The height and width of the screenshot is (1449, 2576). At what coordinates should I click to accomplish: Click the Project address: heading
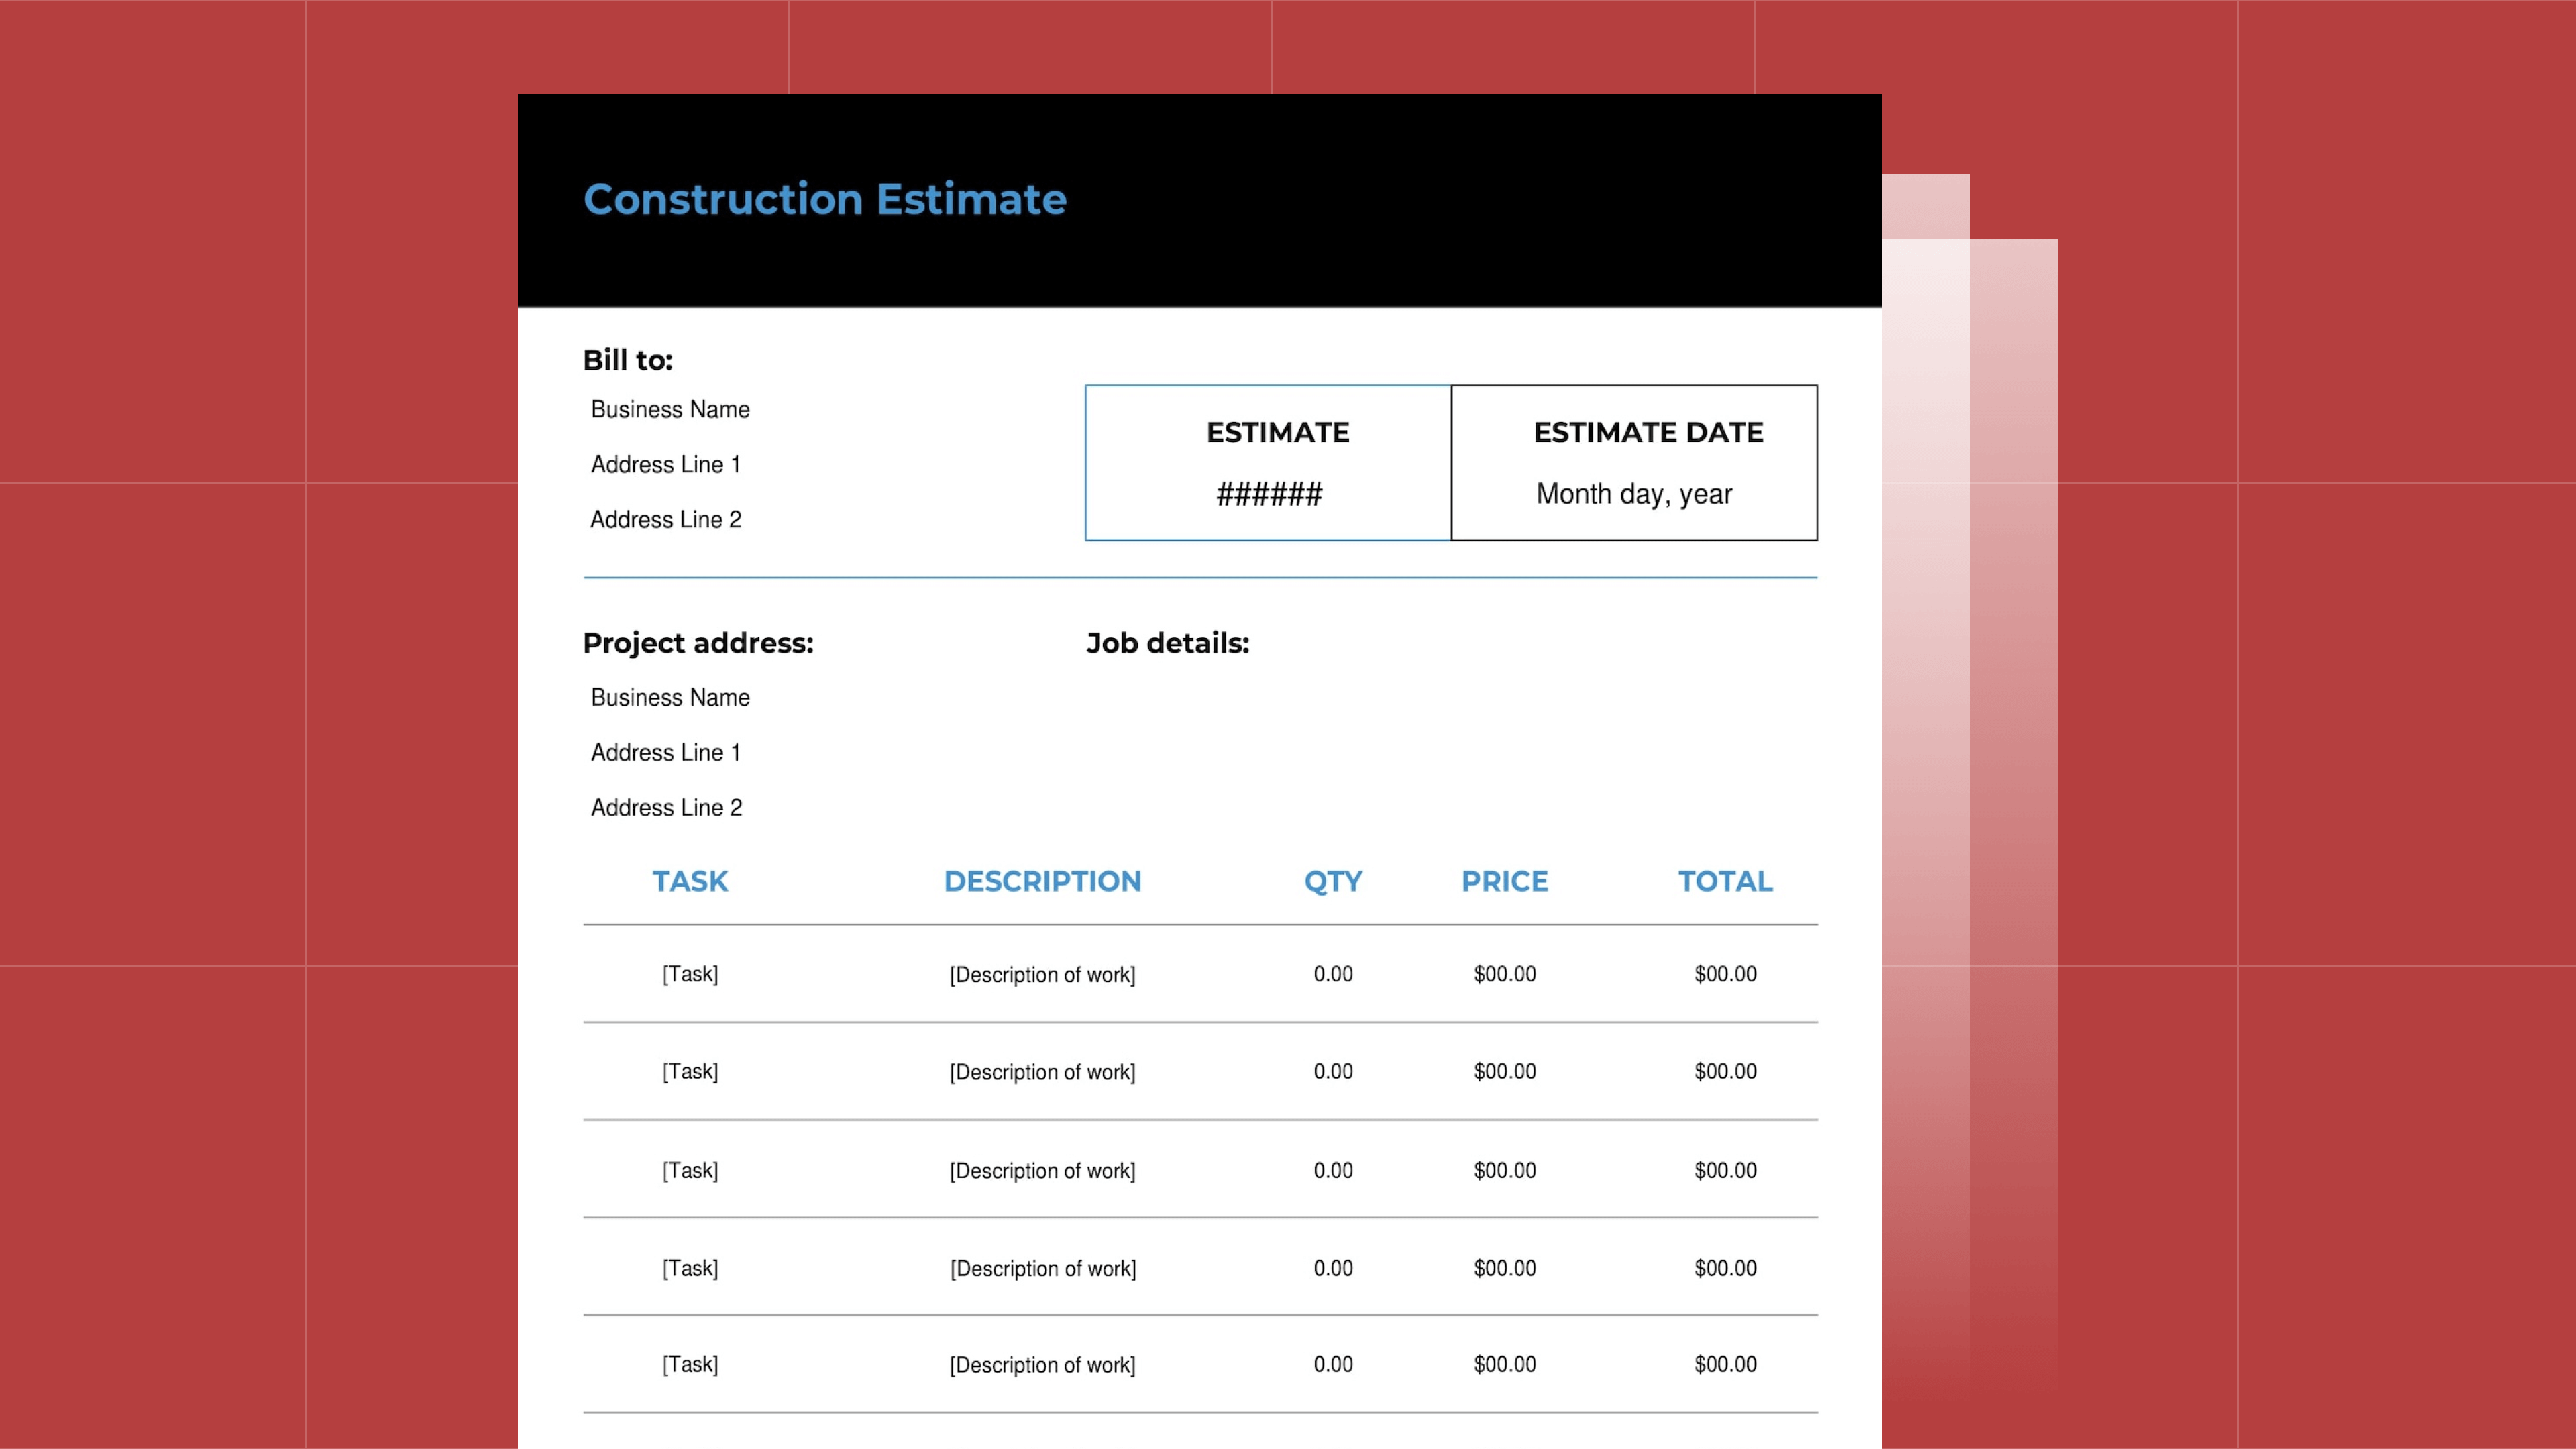(x=698, y=643)
